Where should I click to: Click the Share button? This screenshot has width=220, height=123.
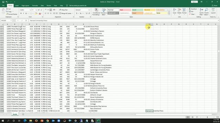coord(214,5)
